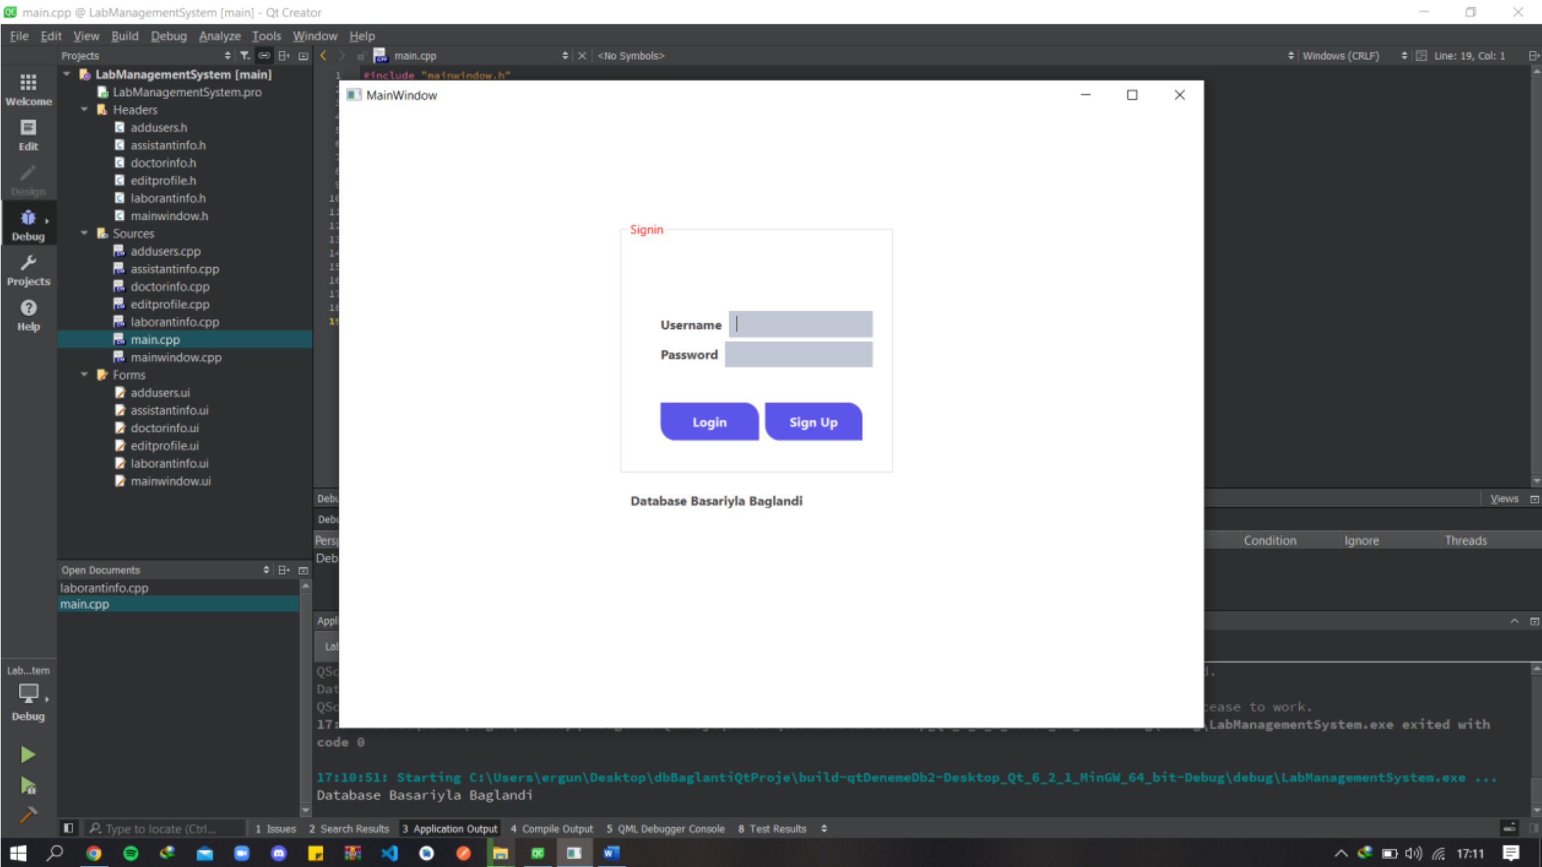The height and width of the screenshot is (867, 1542).
Task: Collapse the LabManagementSystem project tree
Action: 67,74
